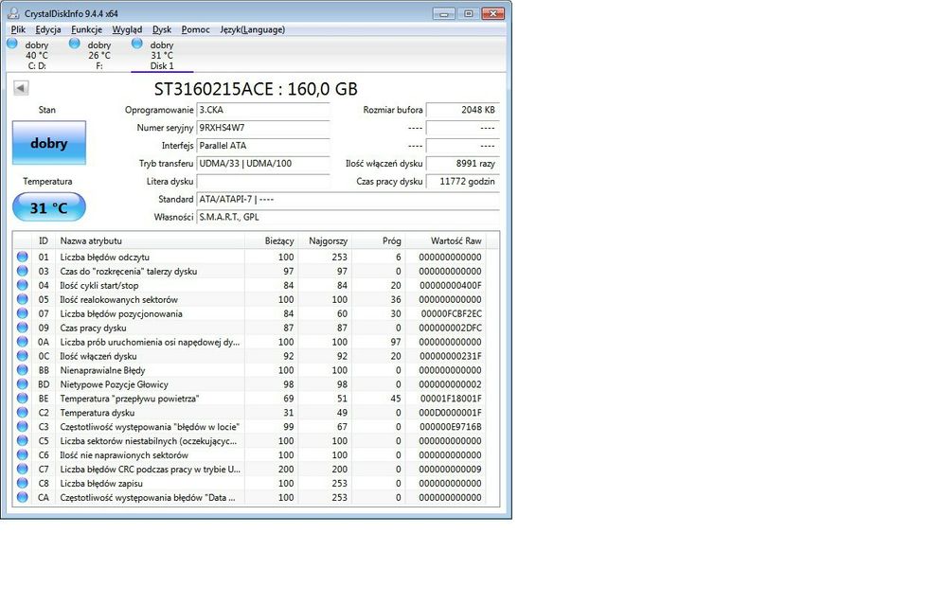
Task: Click the Najgorszy column header
Action: click(x=325, y=240)
